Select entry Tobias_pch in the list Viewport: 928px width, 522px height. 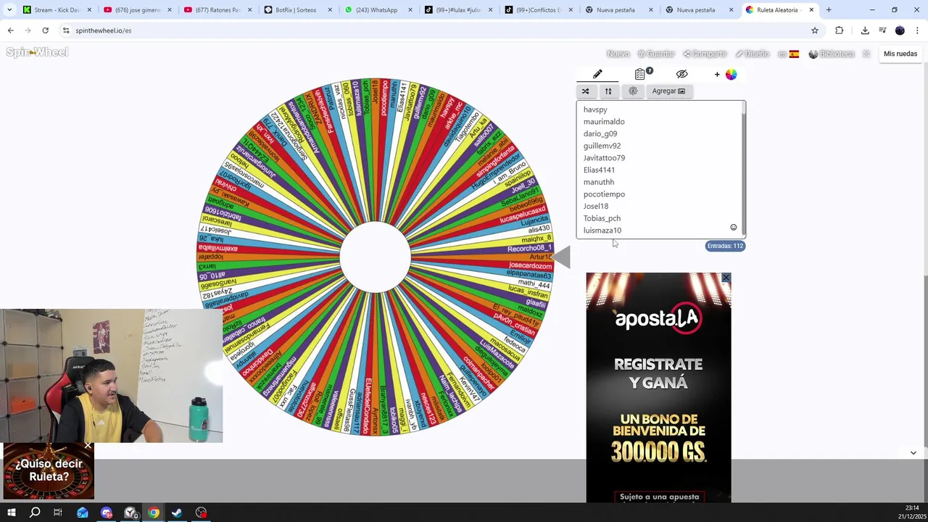pos(602,218)
